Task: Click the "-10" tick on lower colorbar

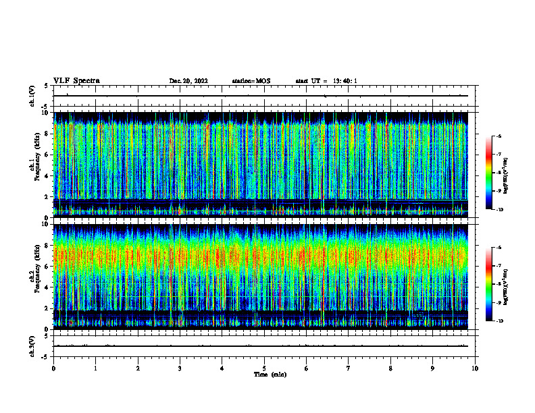Action: pos(500,321)
